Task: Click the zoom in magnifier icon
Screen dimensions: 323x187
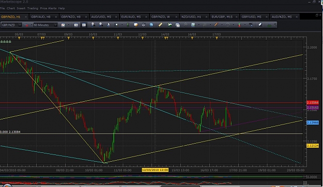Action: (93, 25)
